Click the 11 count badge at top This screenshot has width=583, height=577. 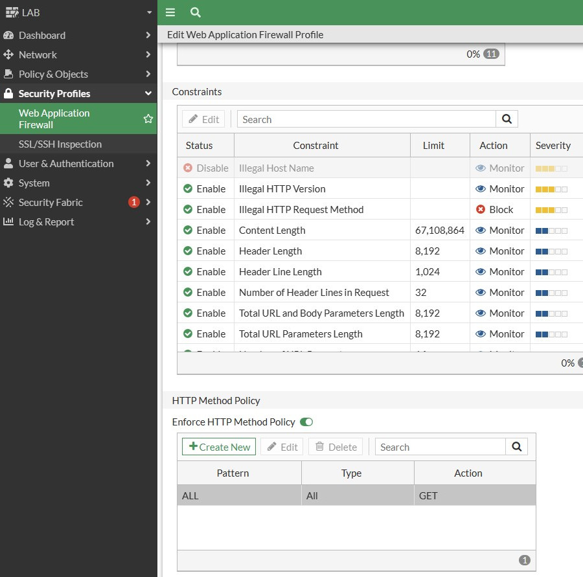pos(491,54)
